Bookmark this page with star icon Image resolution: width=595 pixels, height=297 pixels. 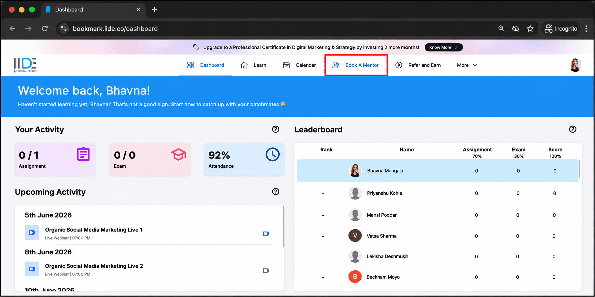pyautogui.click(x=530, y=29)
